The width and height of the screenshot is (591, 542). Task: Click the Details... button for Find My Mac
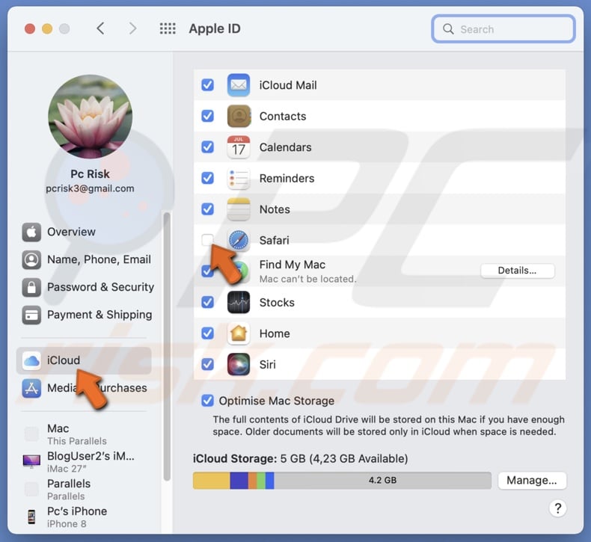tap(517, 271)
